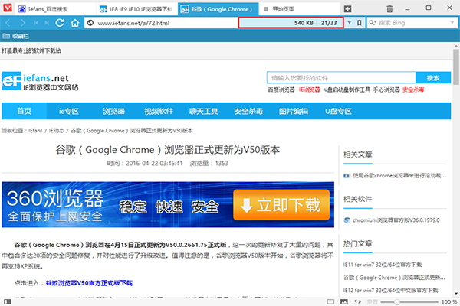Open the 收藏栏 bookmarks folder
This screenshot has height=306, width=460.
15,36
